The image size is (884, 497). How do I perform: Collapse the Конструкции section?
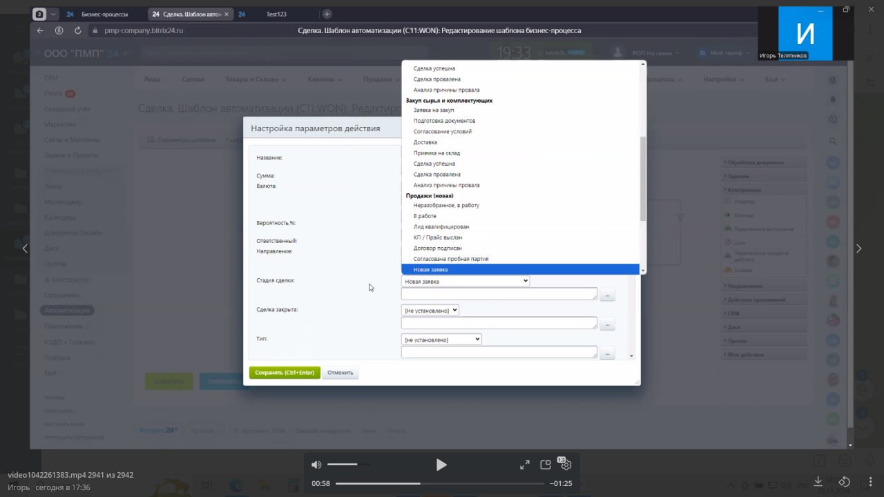click(x=763, y=190)
